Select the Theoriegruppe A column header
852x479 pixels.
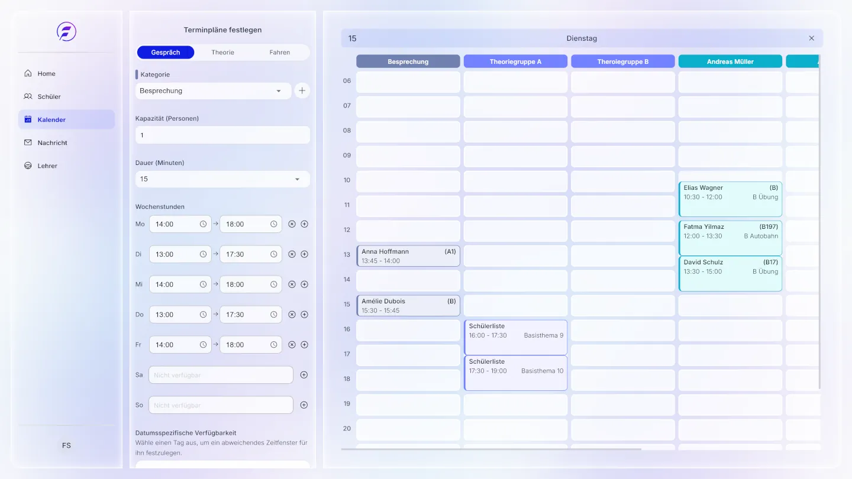(515, 62)
